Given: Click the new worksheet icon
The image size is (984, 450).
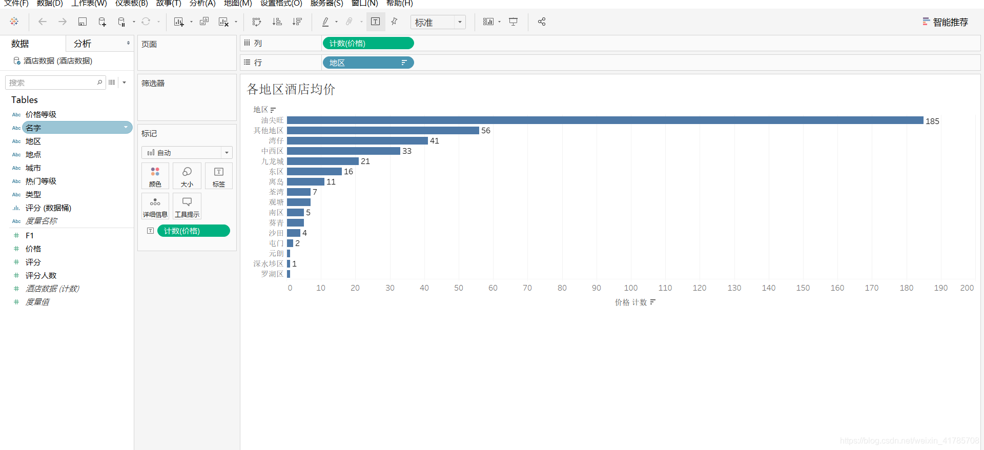Looking at the screenshot, I should coord(179,22).
